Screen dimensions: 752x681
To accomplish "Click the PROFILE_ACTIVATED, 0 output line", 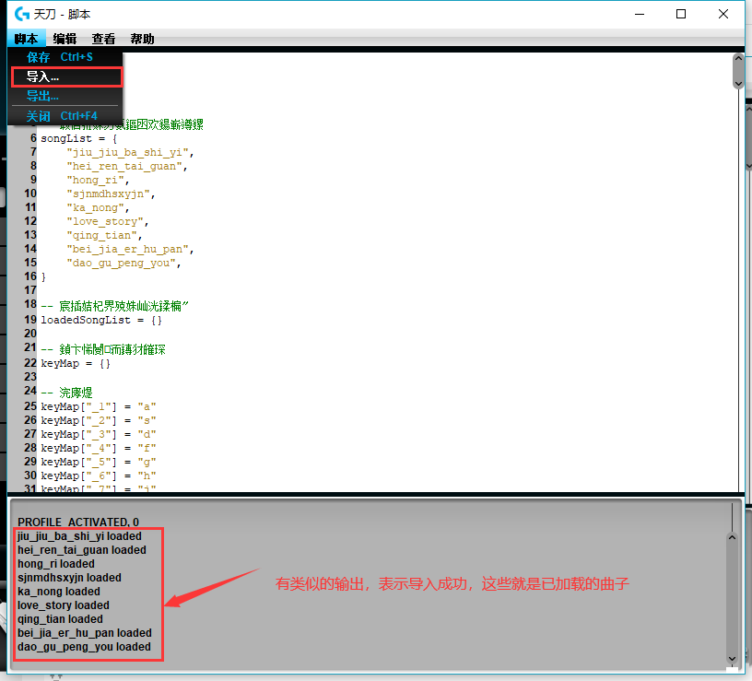I will click(78, 522).
